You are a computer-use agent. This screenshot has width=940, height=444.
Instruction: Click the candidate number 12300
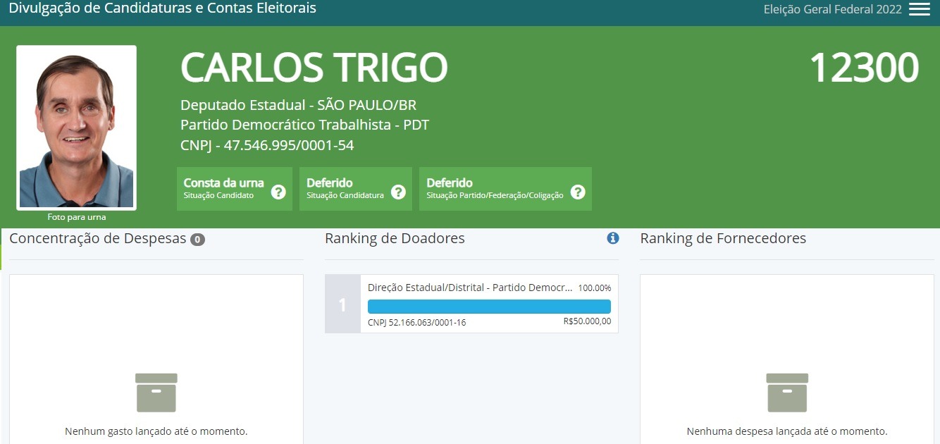[863, 68]
